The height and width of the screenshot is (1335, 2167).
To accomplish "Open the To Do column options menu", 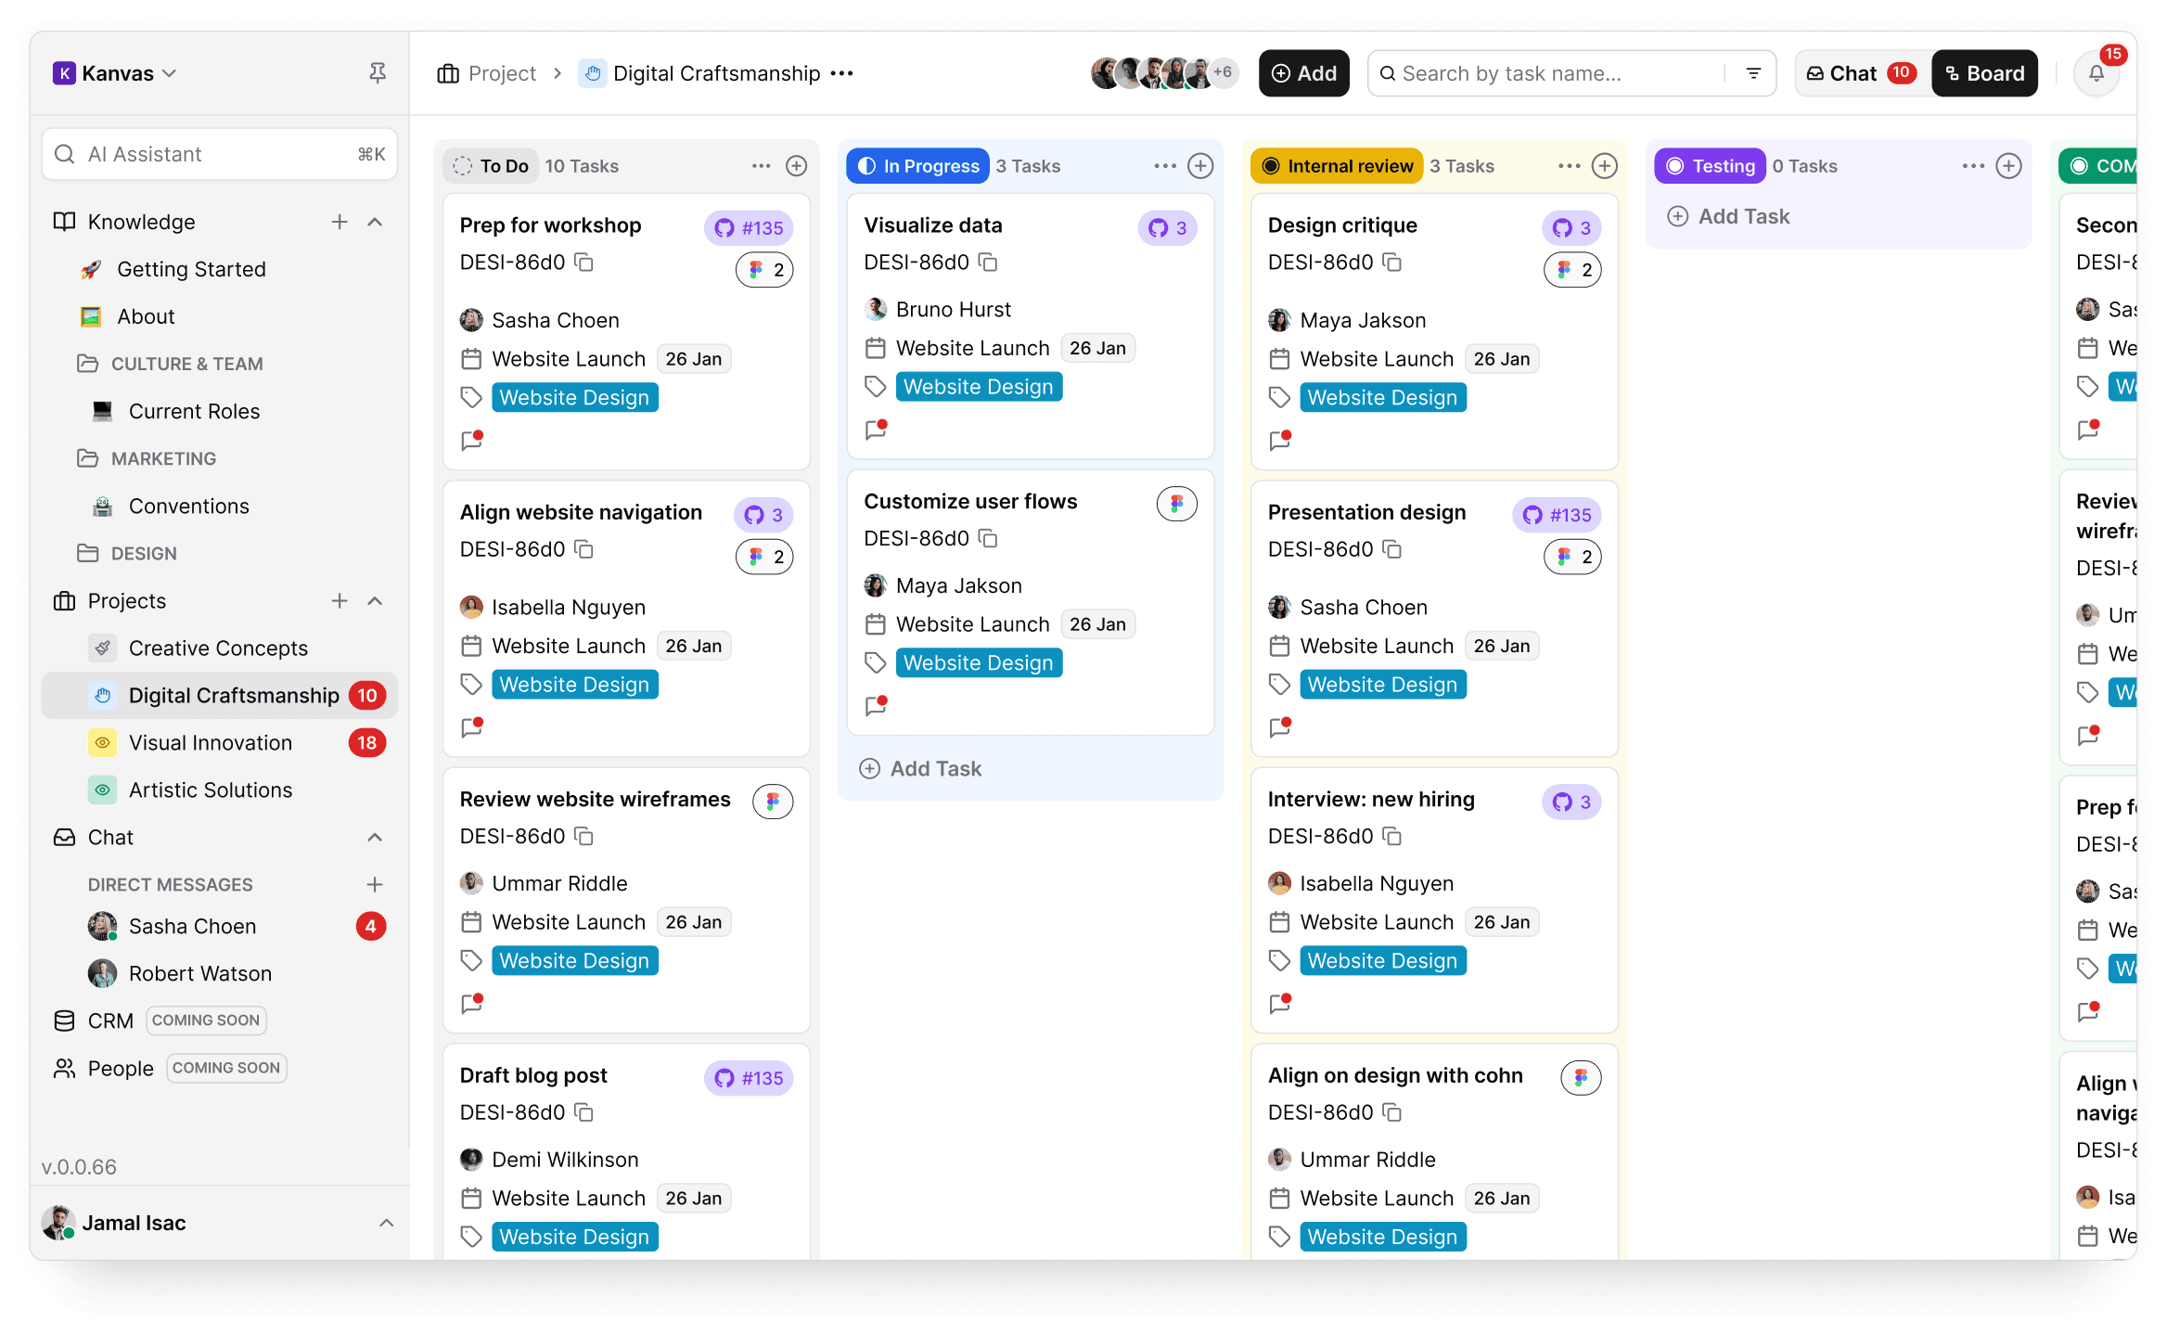I will pos(761,165).
